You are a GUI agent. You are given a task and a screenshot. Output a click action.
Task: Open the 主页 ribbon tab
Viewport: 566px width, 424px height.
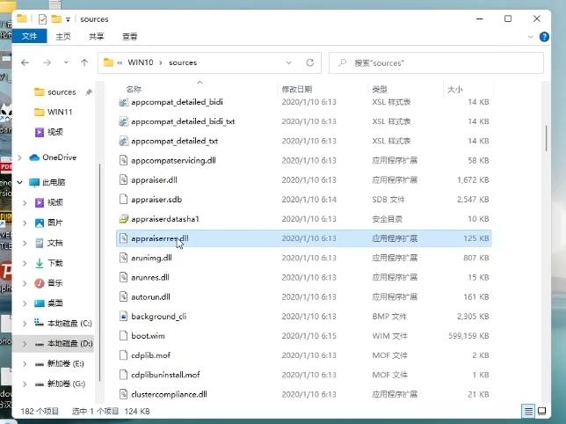click(x=63, y=36)
